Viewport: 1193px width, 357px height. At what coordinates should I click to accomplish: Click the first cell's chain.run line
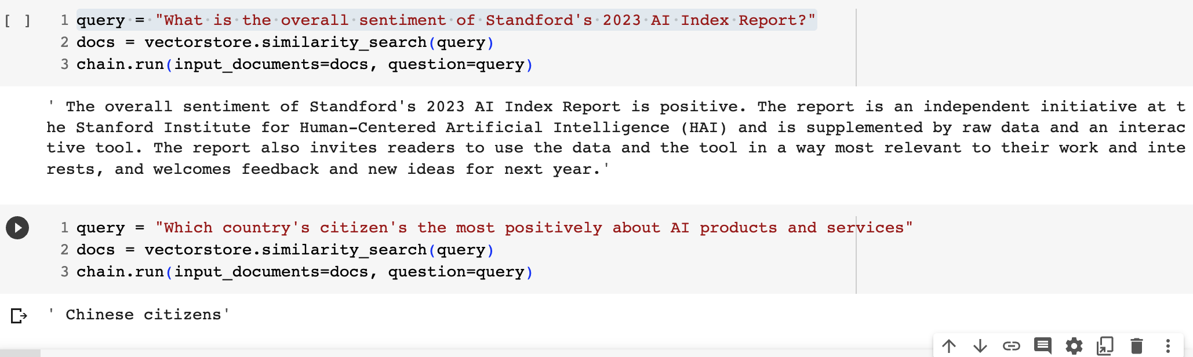click(304, 64)
